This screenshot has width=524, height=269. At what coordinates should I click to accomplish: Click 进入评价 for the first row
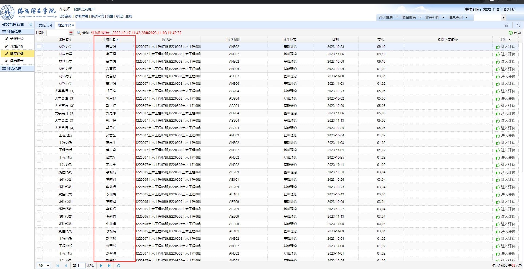pos(505,47)
